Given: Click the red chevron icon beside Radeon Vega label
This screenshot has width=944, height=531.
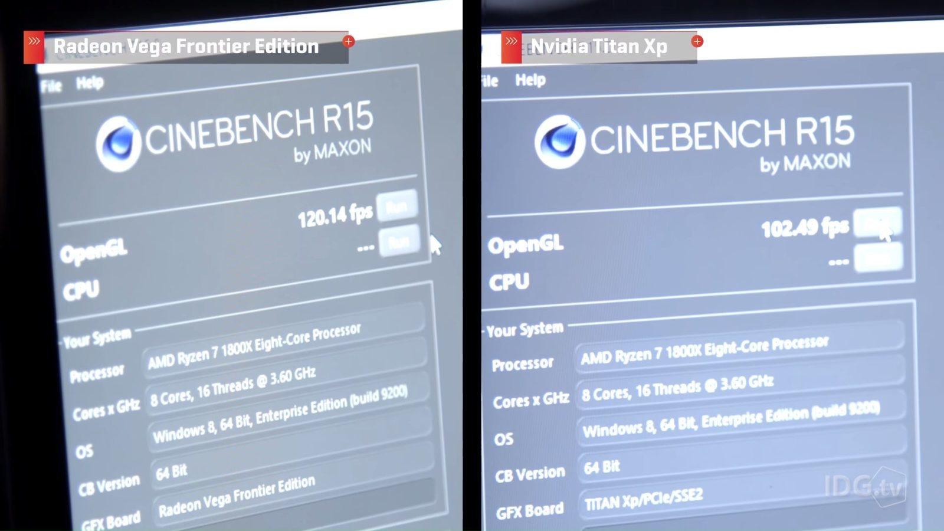Looking at the screenshot, I should tap(34, 47).
